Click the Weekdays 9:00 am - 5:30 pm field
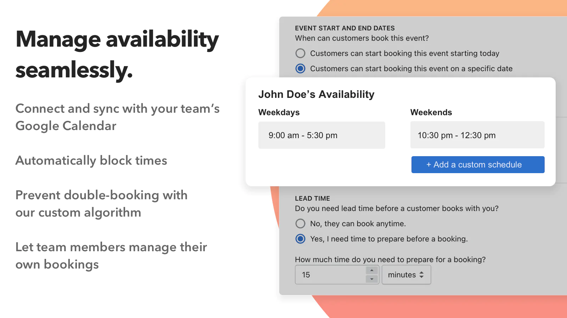Viewport: 567px width, 318px height. (x=321, y=135)
